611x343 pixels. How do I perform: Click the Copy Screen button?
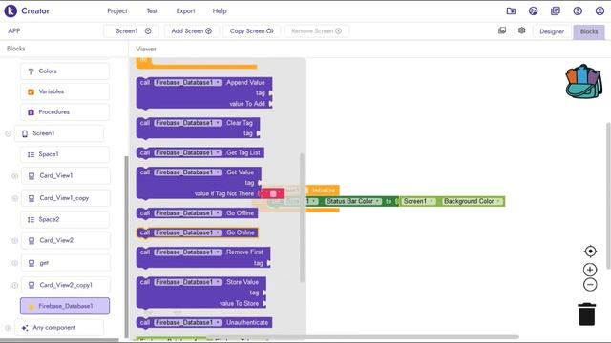click(x=252, y=31)
